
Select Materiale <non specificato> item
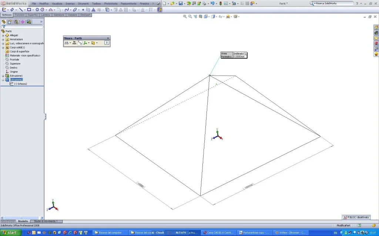pos(25,55)
